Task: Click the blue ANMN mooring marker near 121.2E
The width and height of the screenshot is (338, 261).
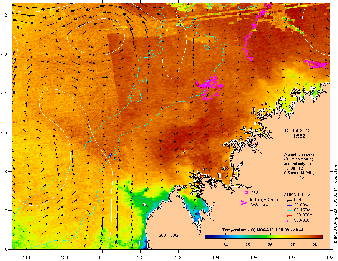Action: [x=111, y=154]
